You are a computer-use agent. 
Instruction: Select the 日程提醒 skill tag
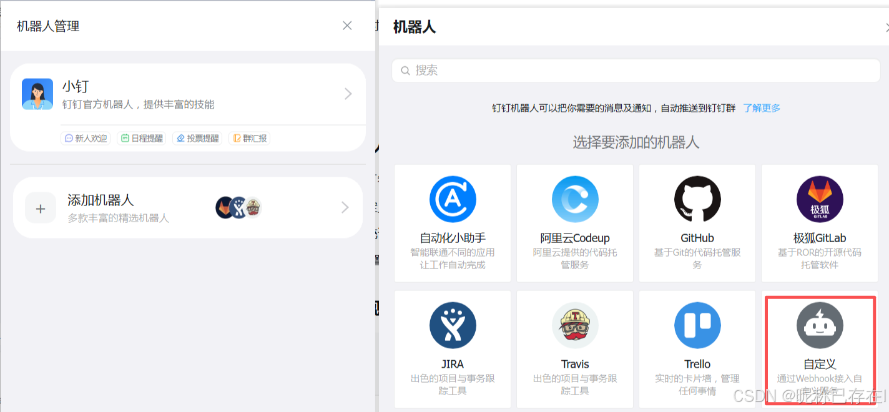point(142,138)
